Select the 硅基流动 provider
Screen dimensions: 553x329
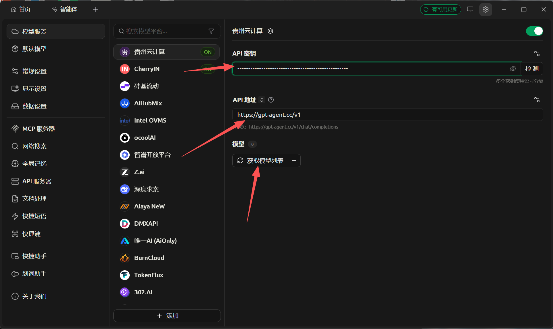tap(167, 86)
